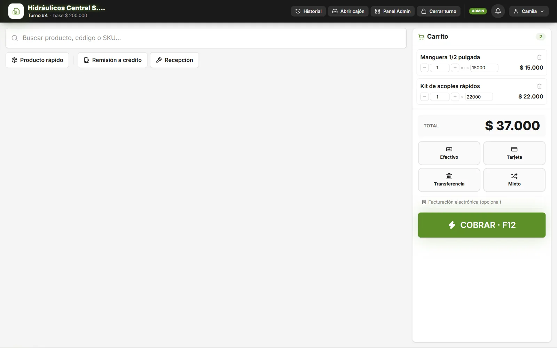Decrease Kit de acoples rápidos quantity
This screenshot has height=348, width=557.
424,97
